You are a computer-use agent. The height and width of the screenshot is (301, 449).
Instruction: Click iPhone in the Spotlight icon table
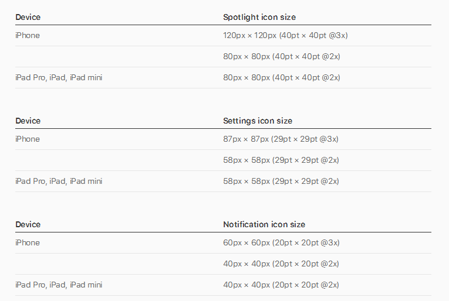point(28,36)
